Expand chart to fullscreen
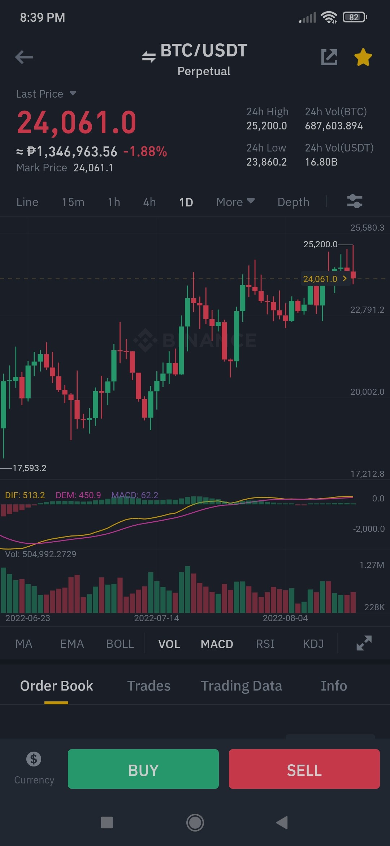The width and height of the screenshot is (390, 846). tap(364, 643)
